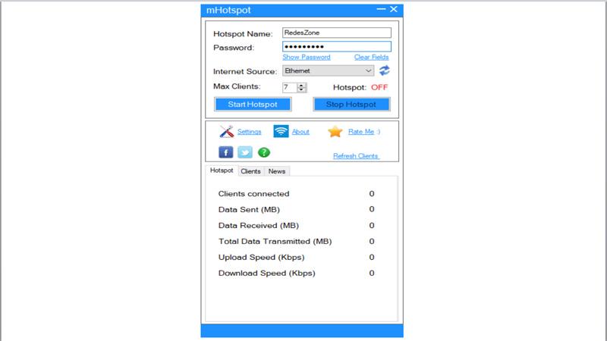
Task: Click the Start Hotspot button
Action: click(x=253, y=104)
